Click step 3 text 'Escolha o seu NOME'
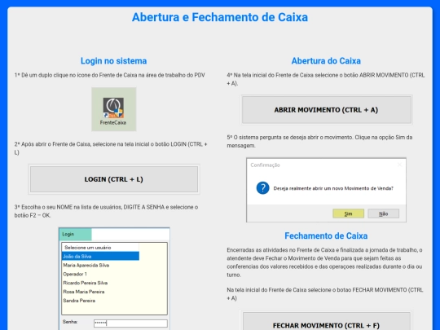 (107, 211)
